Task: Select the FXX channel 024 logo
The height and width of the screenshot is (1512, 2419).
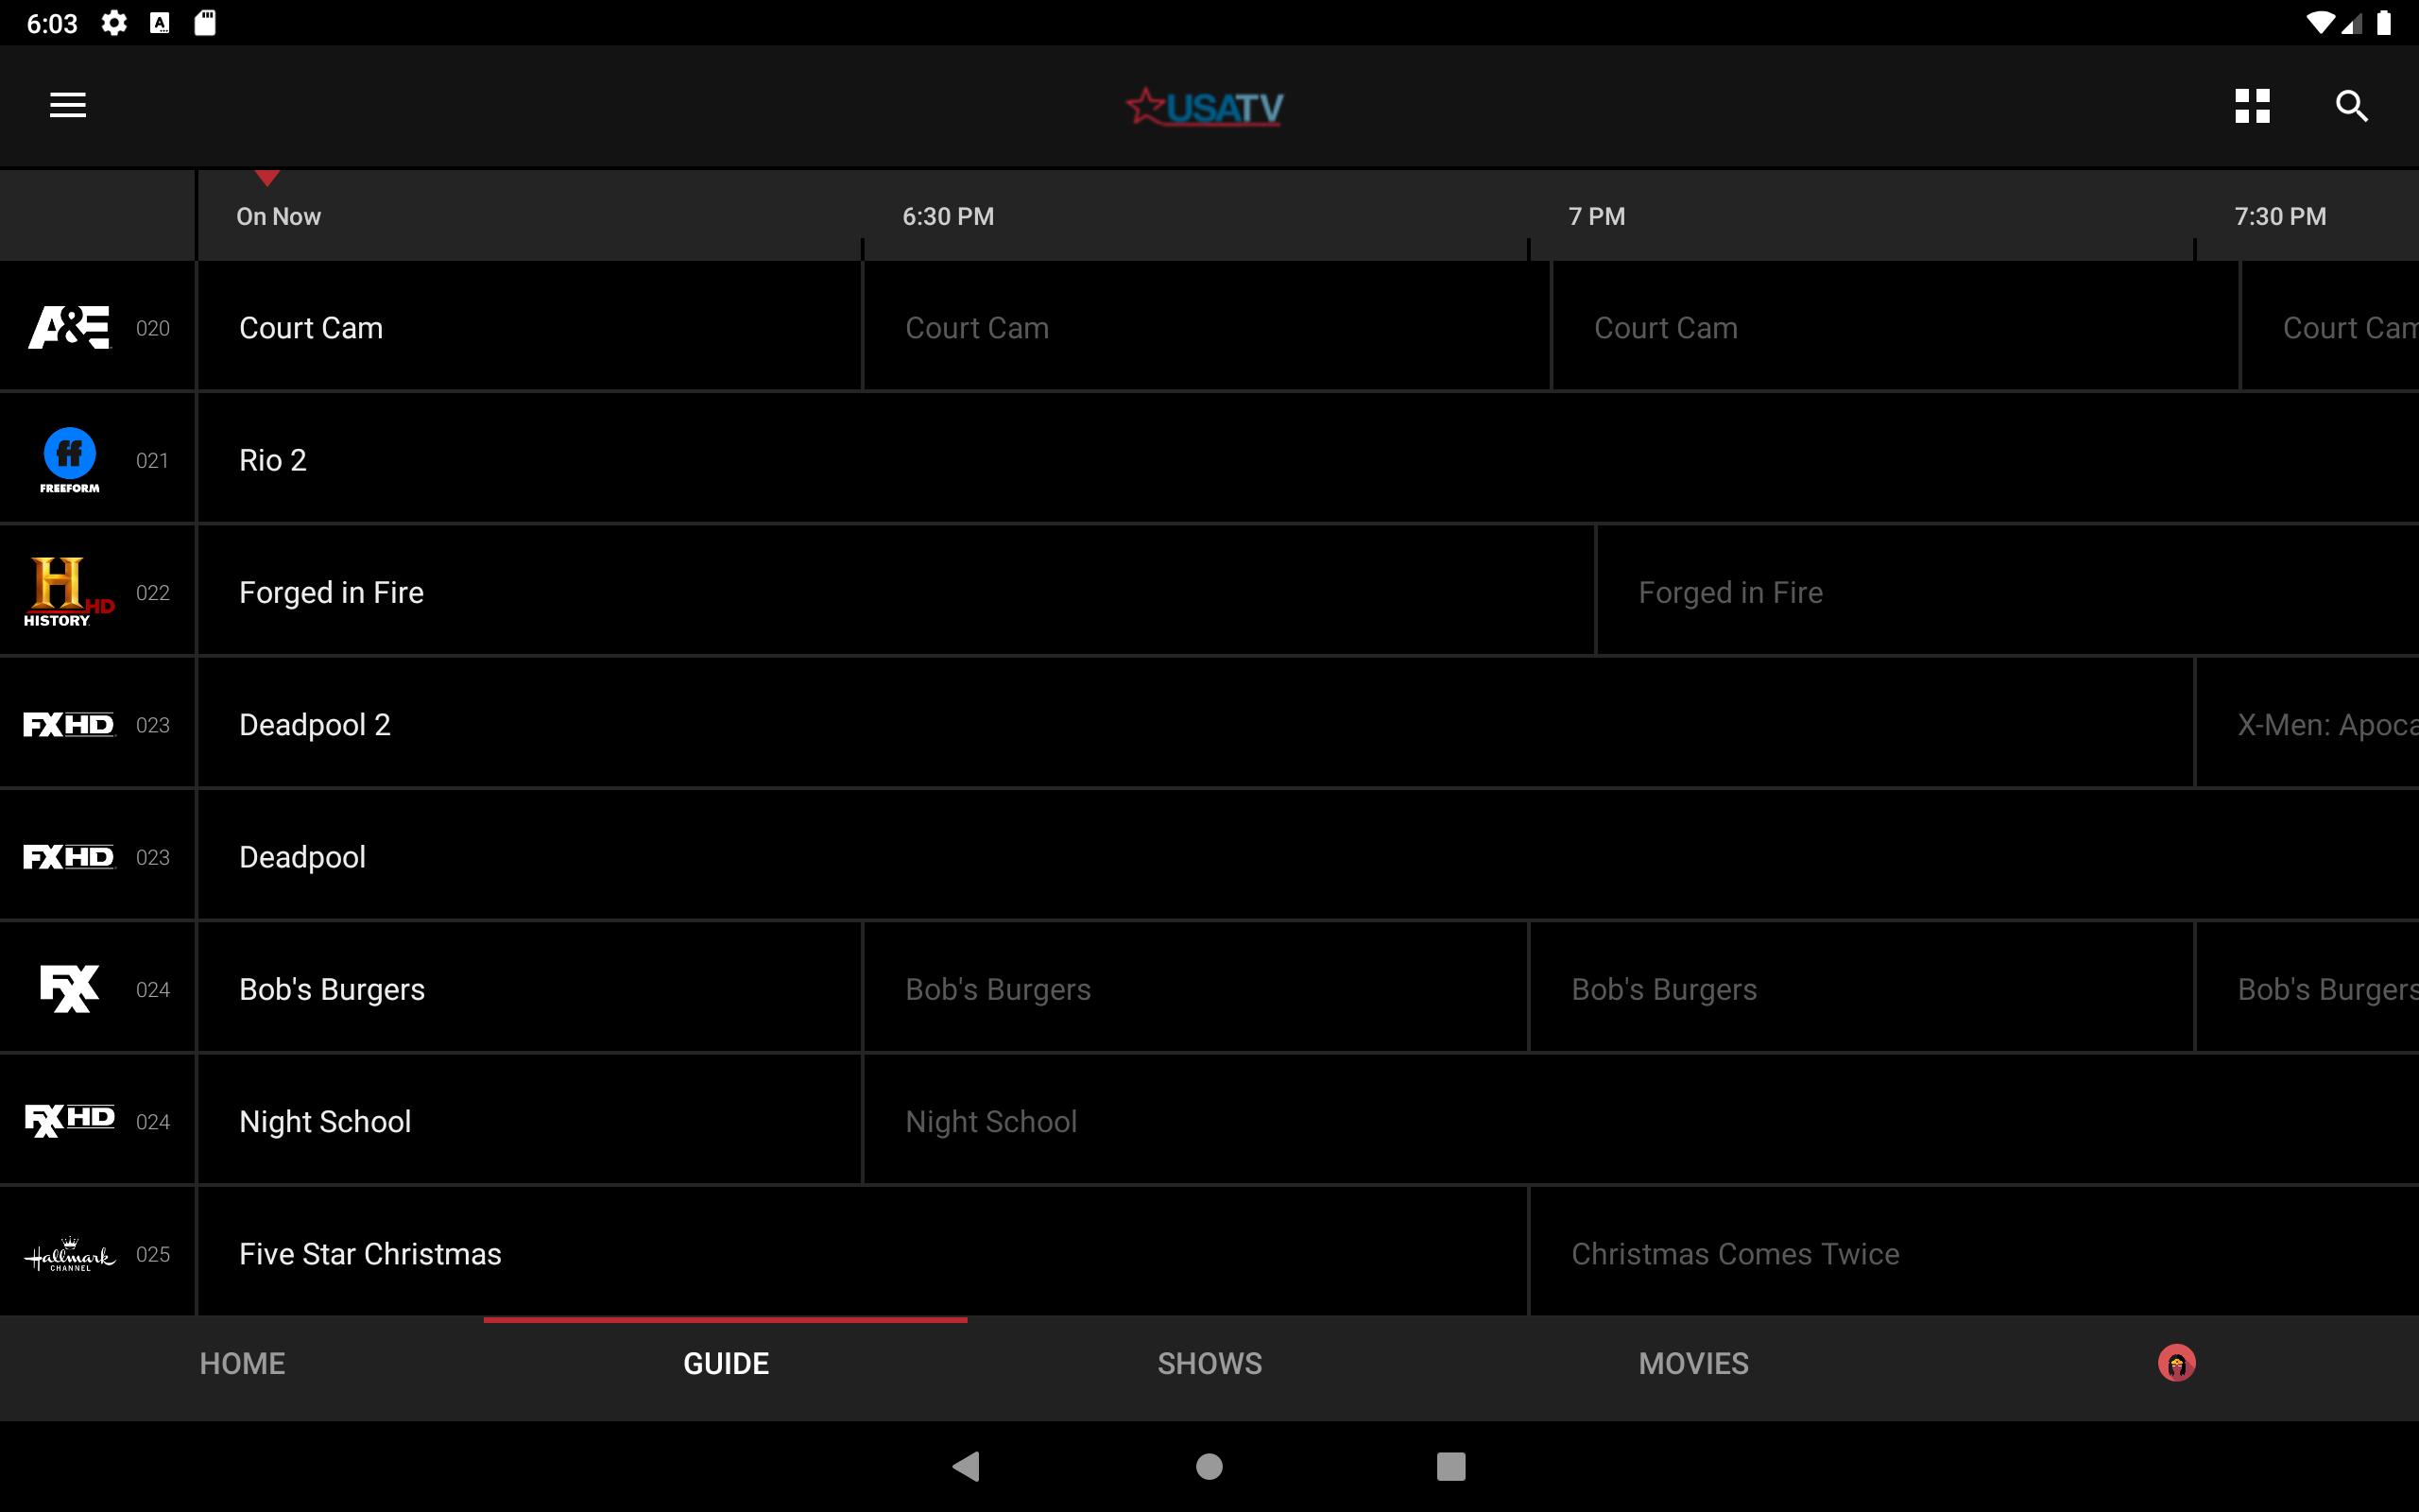Action: click(x=69, y=989)
